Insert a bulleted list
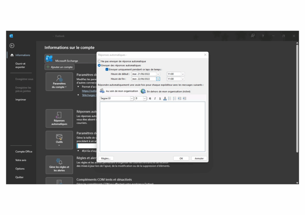305x215 pixels. (169, 99)
